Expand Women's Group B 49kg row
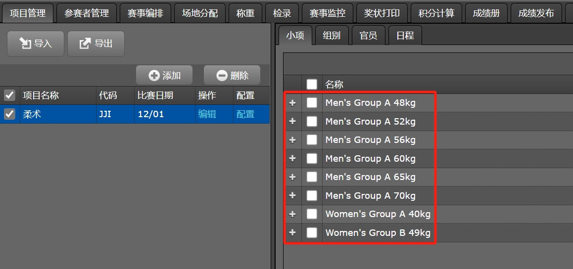 [292, 232]
